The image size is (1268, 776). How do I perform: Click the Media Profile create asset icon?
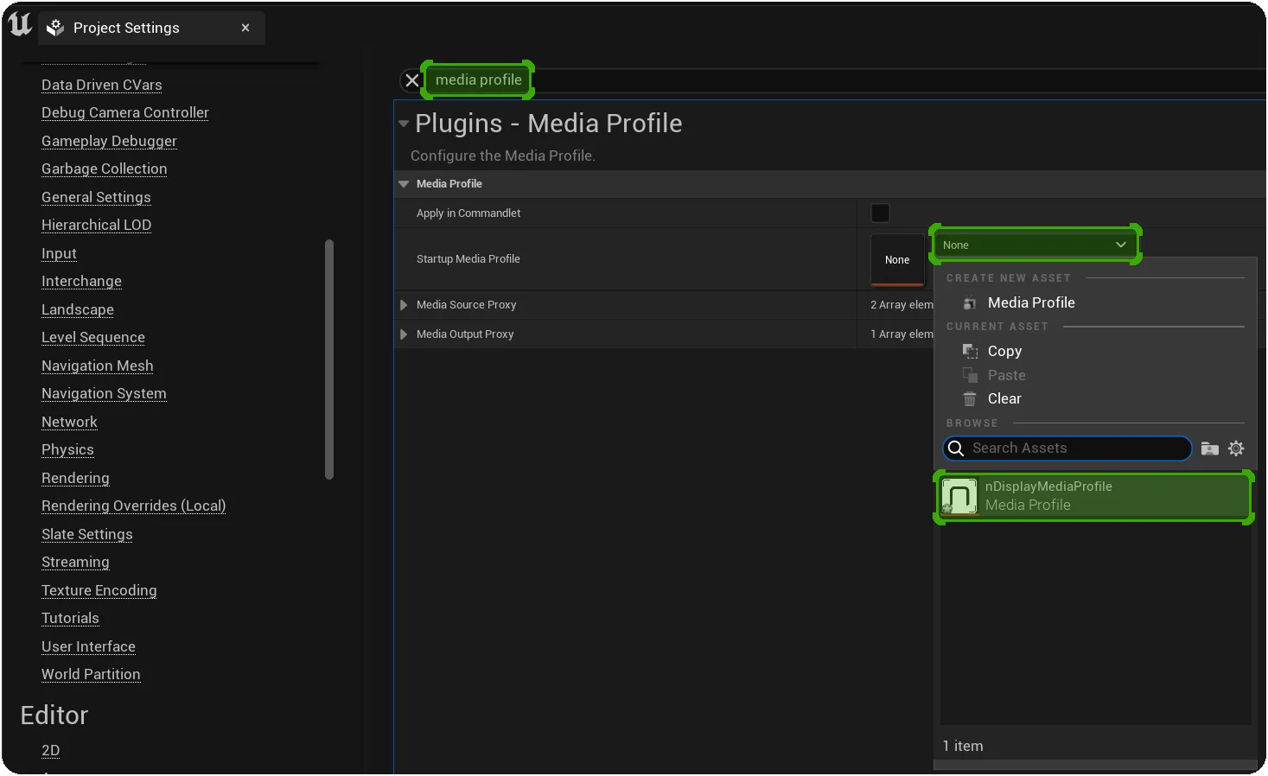click(970, 303)
